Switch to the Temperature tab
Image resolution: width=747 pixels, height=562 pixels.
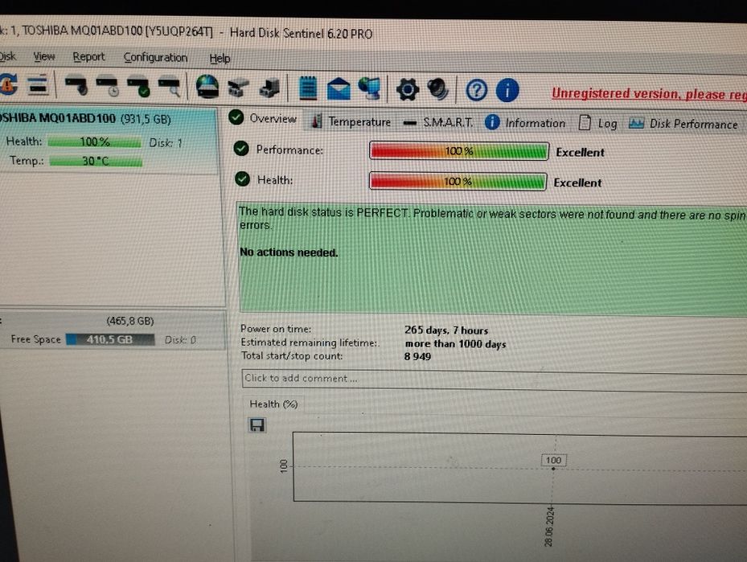(x=351, y=122)
